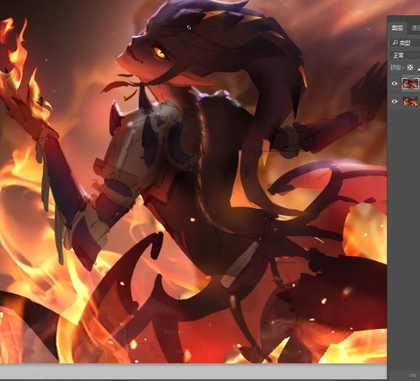The image size is (420, 381).
Task: Click the layer filter search magnifier icon
Action: pyautogui.click(x=395, y=43)
